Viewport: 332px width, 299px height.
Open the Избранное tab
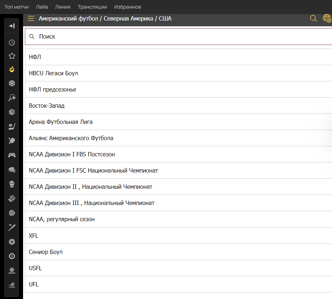pos(128,7)
